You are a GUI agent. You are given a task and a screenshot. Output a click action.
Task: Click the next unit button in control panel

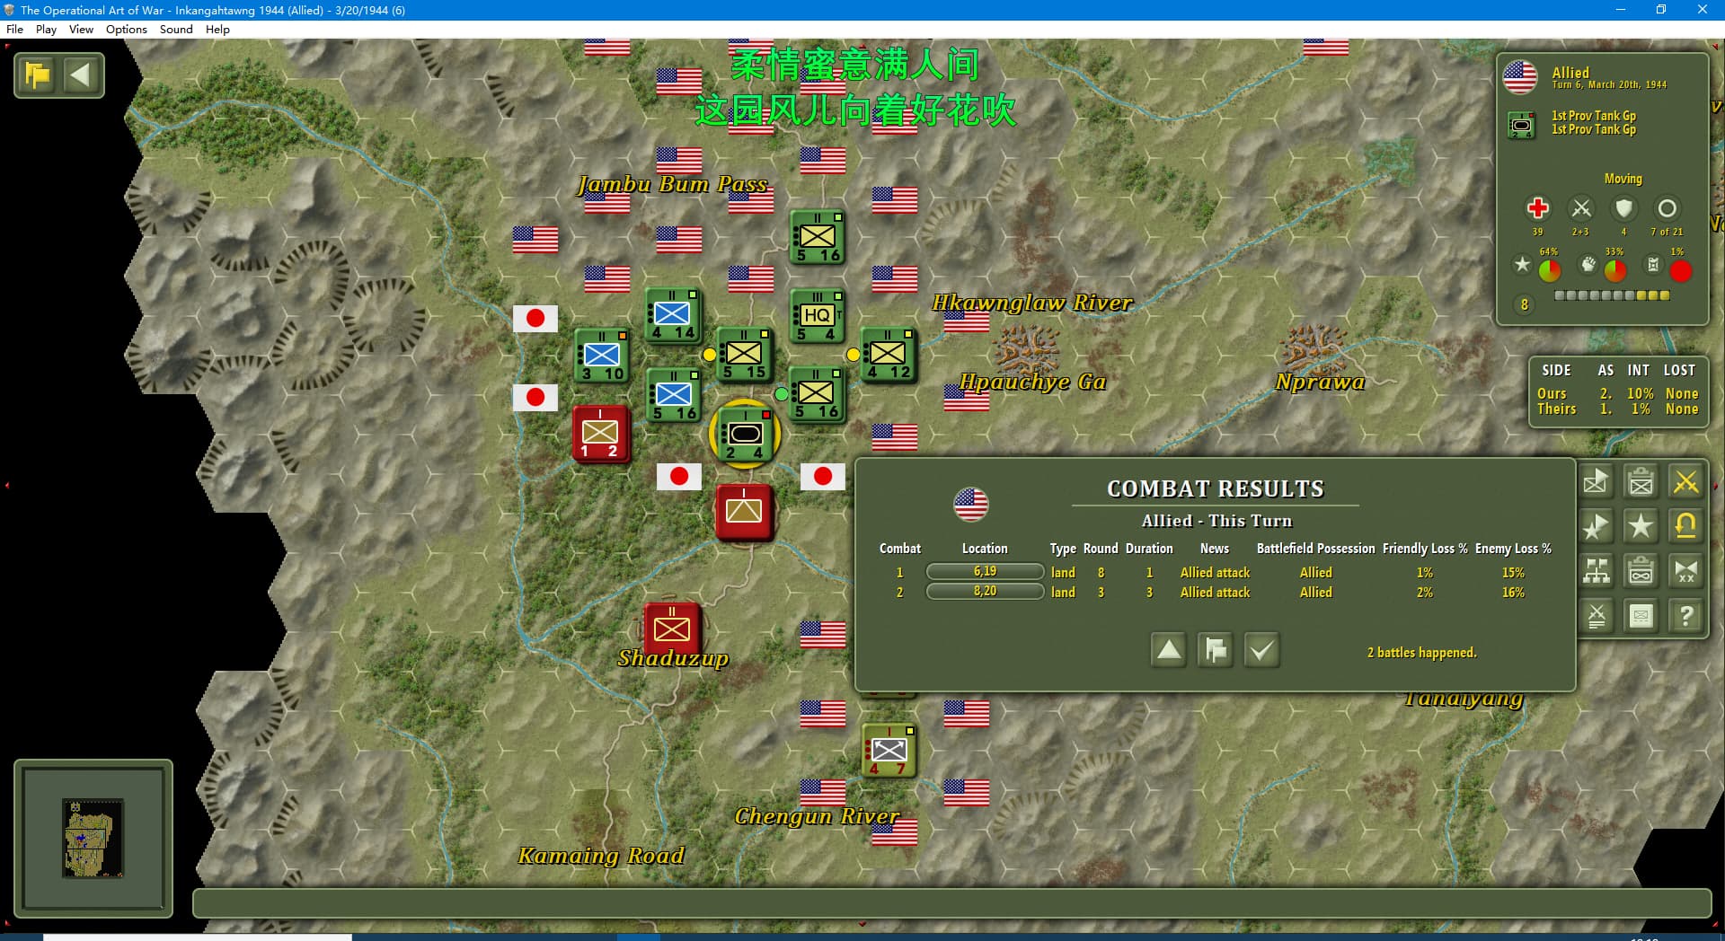tap(1597, 482)
